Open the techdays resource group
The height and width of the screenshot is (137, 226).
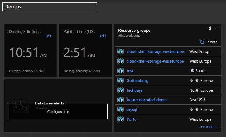(135, 90)
